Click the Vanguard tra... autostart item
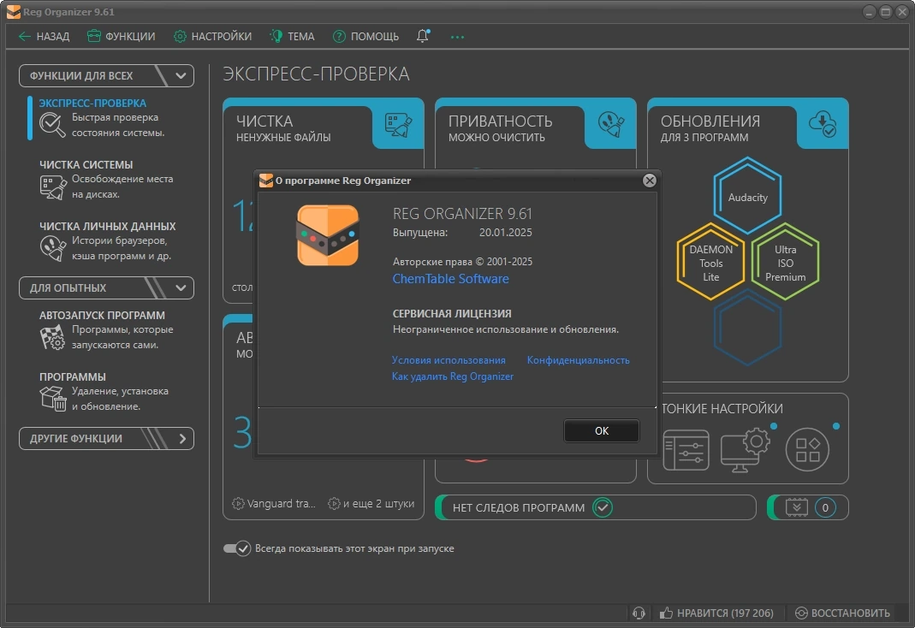Screen dimensions: 915x628 pyautogui.click(x=274, y=503)
